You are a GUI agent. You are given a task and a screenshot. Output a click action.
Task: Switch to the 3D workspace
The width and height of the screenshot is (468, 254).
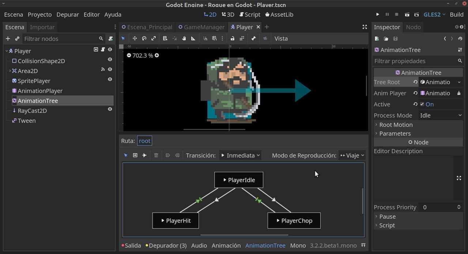pyautogui.click(x=228, y=15)
